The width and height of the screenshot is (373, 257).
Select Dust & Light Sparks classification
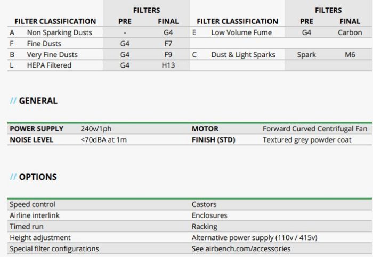243,54
